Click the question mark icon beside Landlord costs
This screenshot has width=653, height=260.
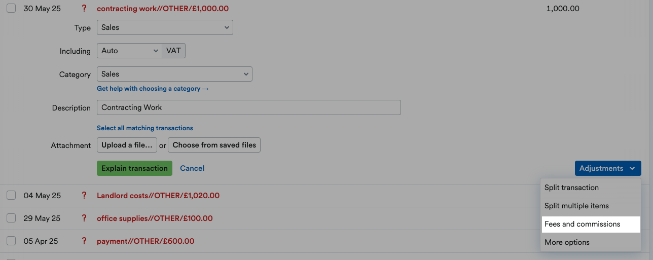(84, 196)
